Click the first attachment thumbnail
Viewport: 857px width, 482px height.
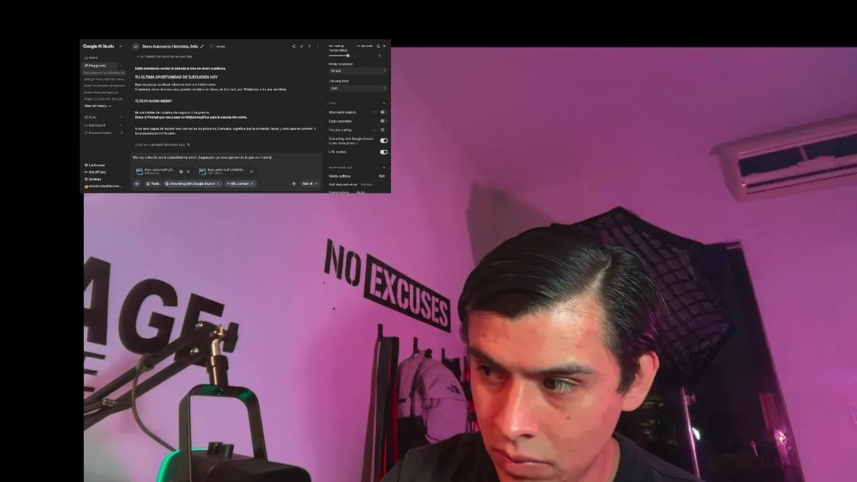[139, 171]
